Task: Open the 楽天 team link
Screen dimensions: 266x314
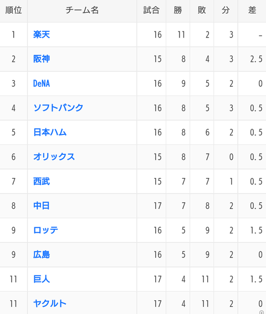Action: coord(42,35)
